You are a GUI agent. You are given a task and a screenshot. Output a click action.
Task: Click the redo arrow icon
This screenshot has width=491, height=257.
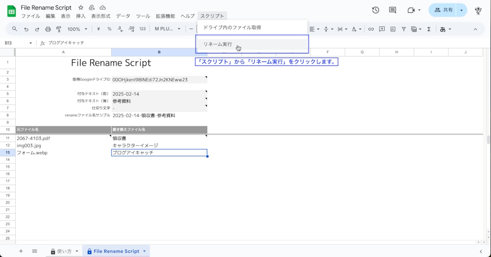[37, 29]
